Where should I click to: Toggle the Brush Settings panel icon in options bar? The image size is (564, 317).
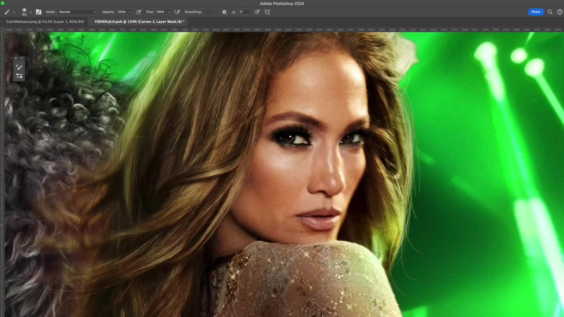[x=38, y=12]
